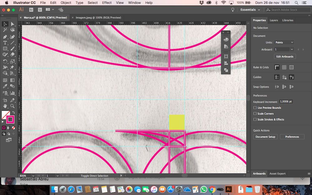The height and width of the screenshot is (195, 312).
Task: Select the Hand tool
Action: (5, 106)
